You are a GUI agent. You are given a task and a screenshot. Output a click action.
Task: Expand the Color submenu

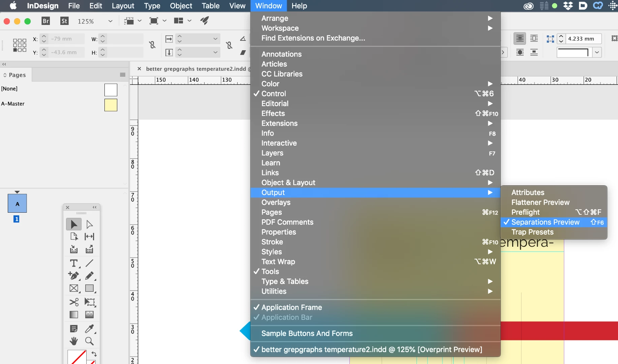point(375,84)
